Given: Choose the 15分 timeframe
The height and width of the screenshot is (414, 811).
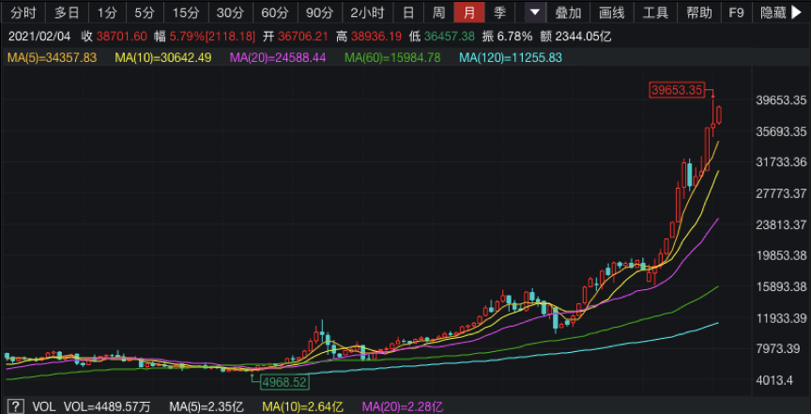Looking at the screenshot, I should (186, 12).
